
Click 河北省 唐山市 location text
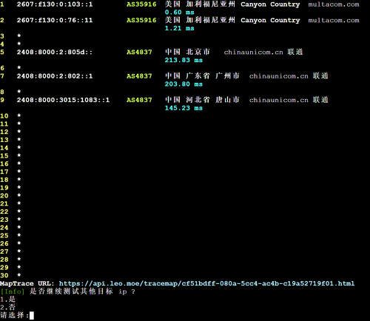point(212,100)
